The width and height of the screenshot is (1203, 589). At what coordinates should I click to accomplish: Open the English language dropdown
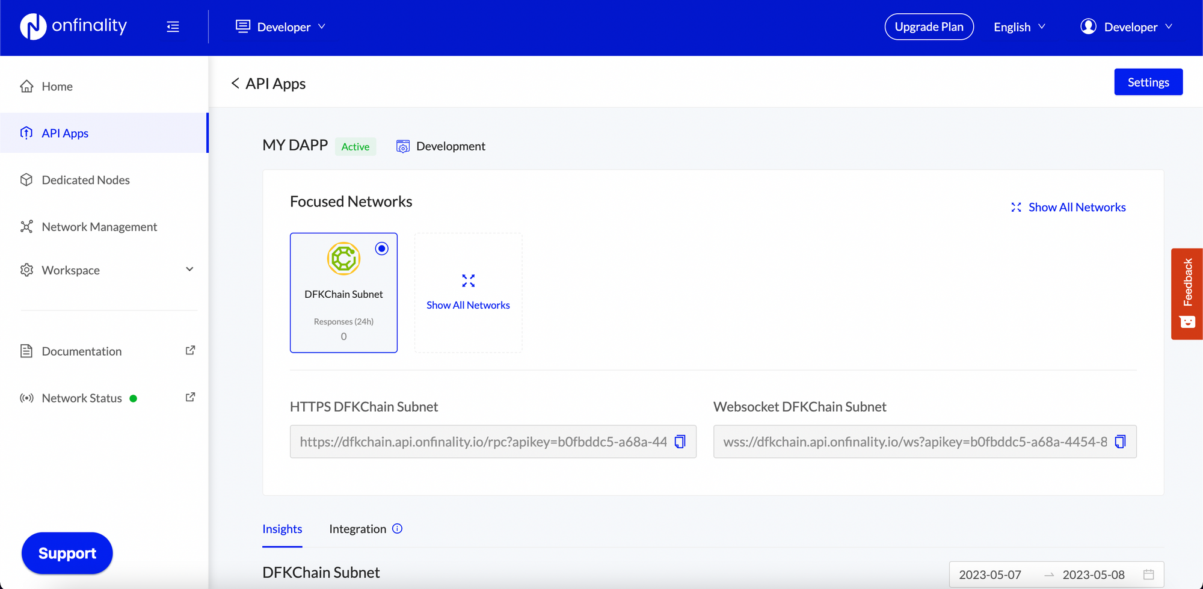1020,27
